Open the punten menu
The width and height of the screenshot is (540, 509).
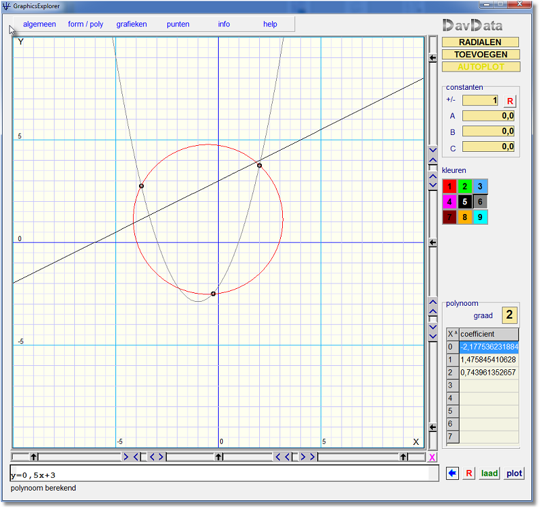(178, 24)
